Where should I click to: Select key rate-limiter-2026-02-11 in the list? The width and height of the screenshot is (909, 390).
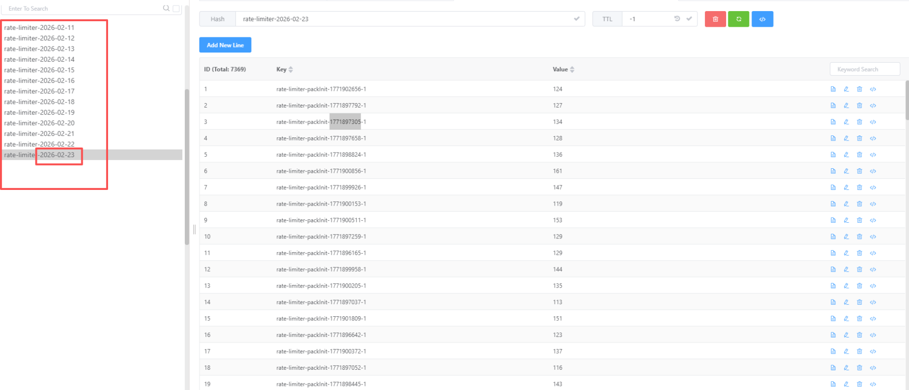(x=39, y=28)
